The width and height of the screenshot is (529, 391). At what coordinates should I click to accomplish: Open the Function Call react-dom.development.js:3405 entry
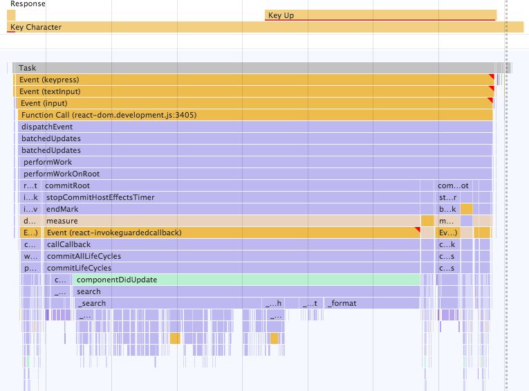(x=254, y=115)
